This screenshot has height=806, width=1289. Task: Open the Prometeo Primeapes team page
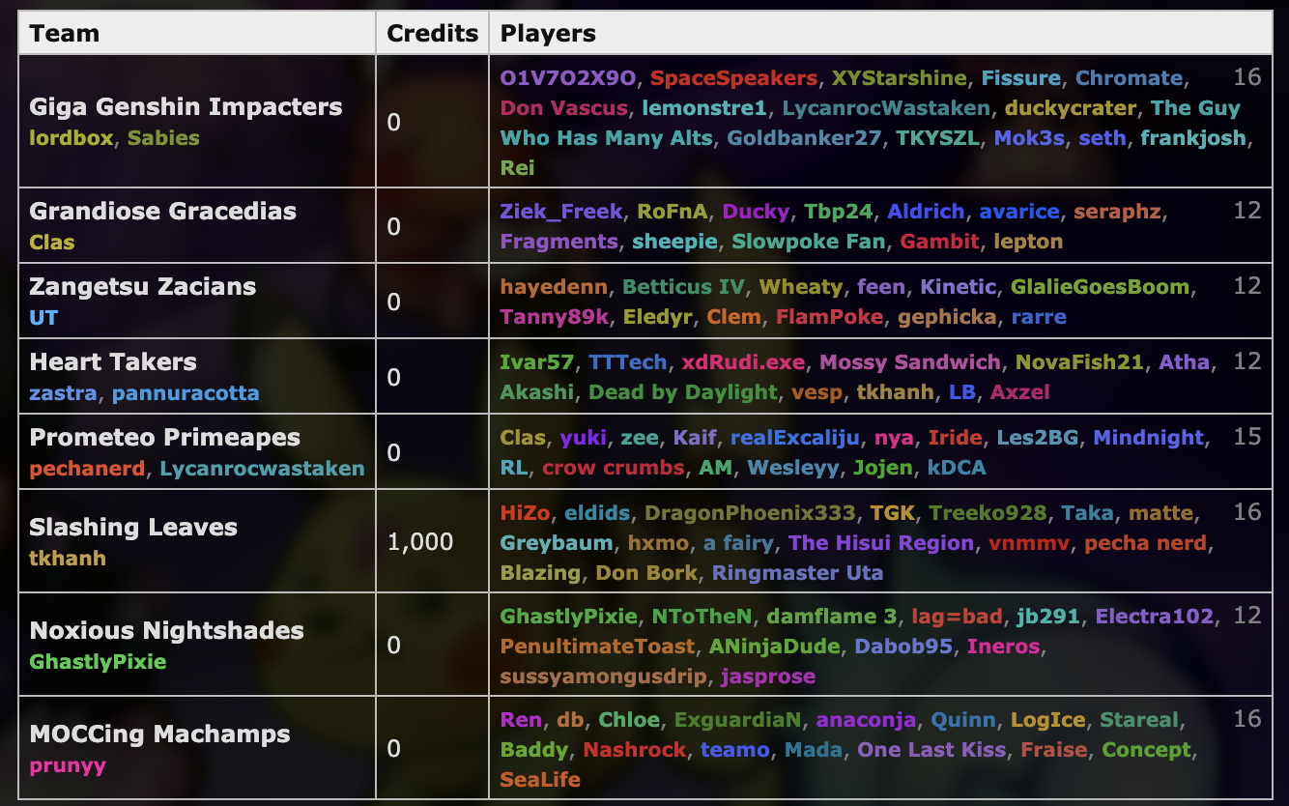[153, 437]
